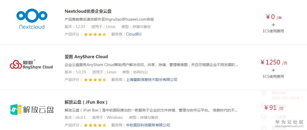Open the 爱数 AnyShare Cloud product title
The height and width of the screenshot is (130, 307).
point(86,57)
